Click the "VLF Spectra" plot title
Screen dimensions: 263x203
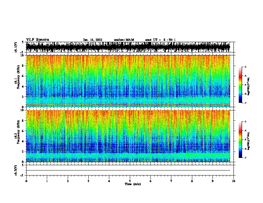[38, 40]
